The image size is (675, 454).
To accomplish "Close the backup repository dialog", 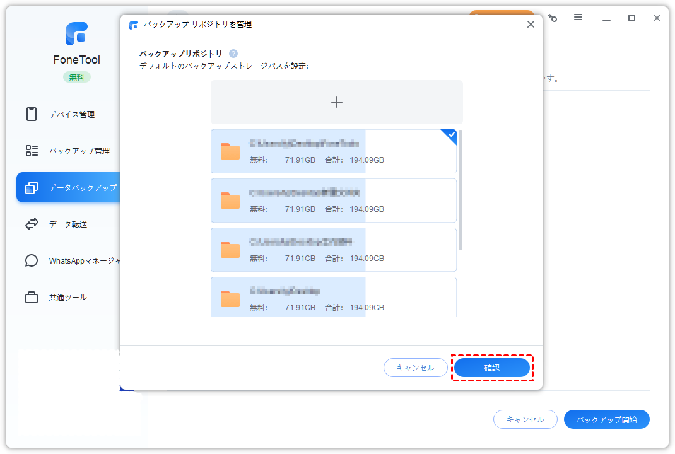I will [x=531, y=25].
